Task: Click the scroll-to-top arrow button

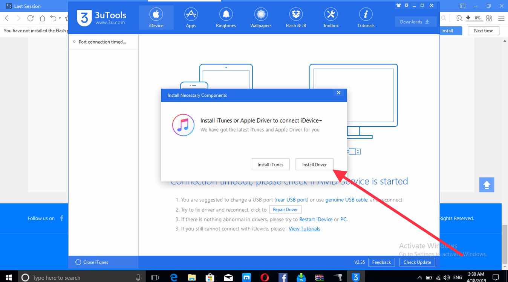Action: (487, 185)
